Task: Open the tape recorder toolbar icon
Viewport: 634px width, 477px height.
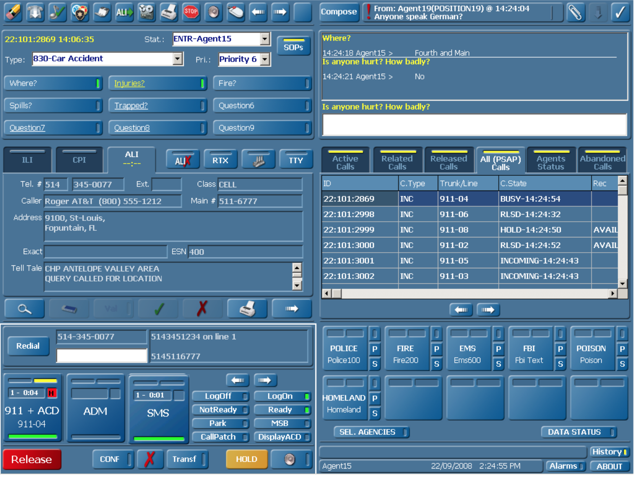Action: 146,12
